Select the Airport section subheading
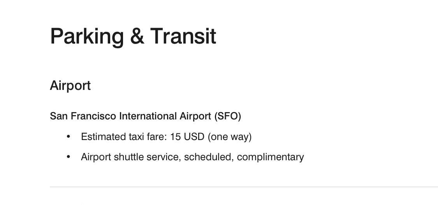This screenshot has width=438, height=205. (x=70, y=86)
